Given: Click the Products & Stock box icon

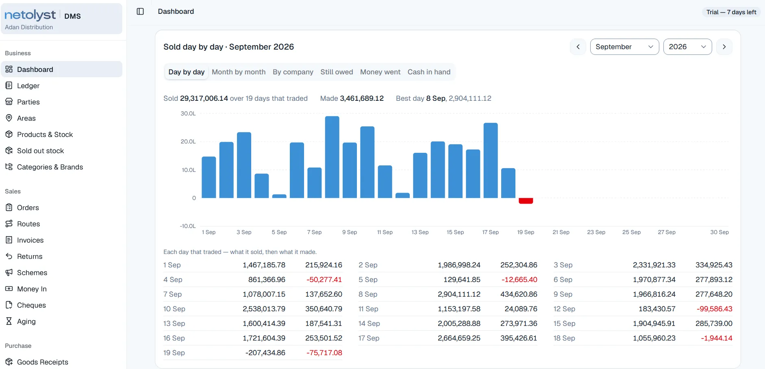Looking at the screenshot, I should point(9,134).
